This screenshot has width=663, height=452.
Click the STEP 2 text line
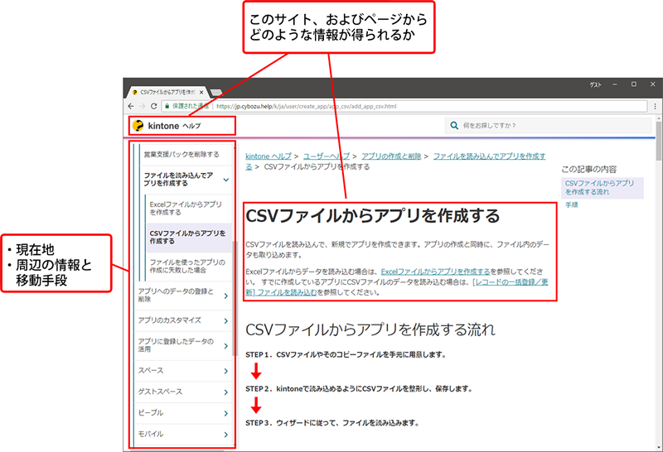[359, 388]
